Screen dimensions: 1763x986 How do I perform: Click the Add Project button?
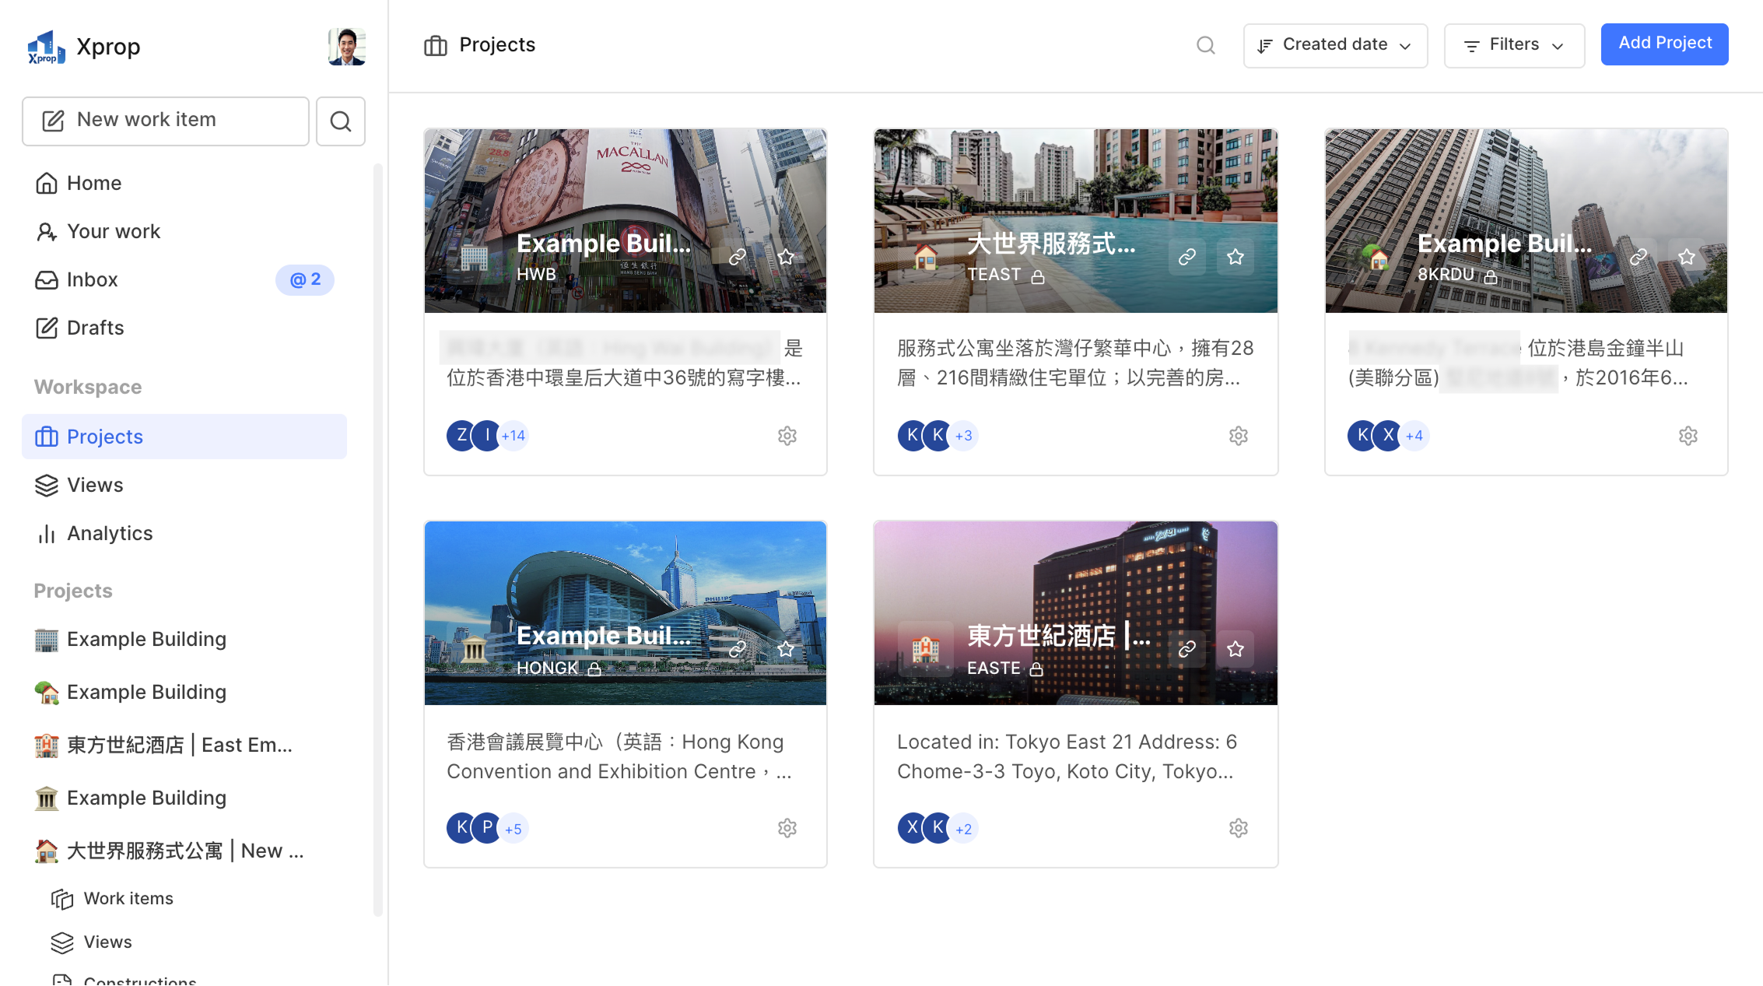1665,44
